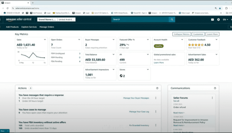Open WIPO Global Brand bookmark
232x133 pixels.
(120, 13)
